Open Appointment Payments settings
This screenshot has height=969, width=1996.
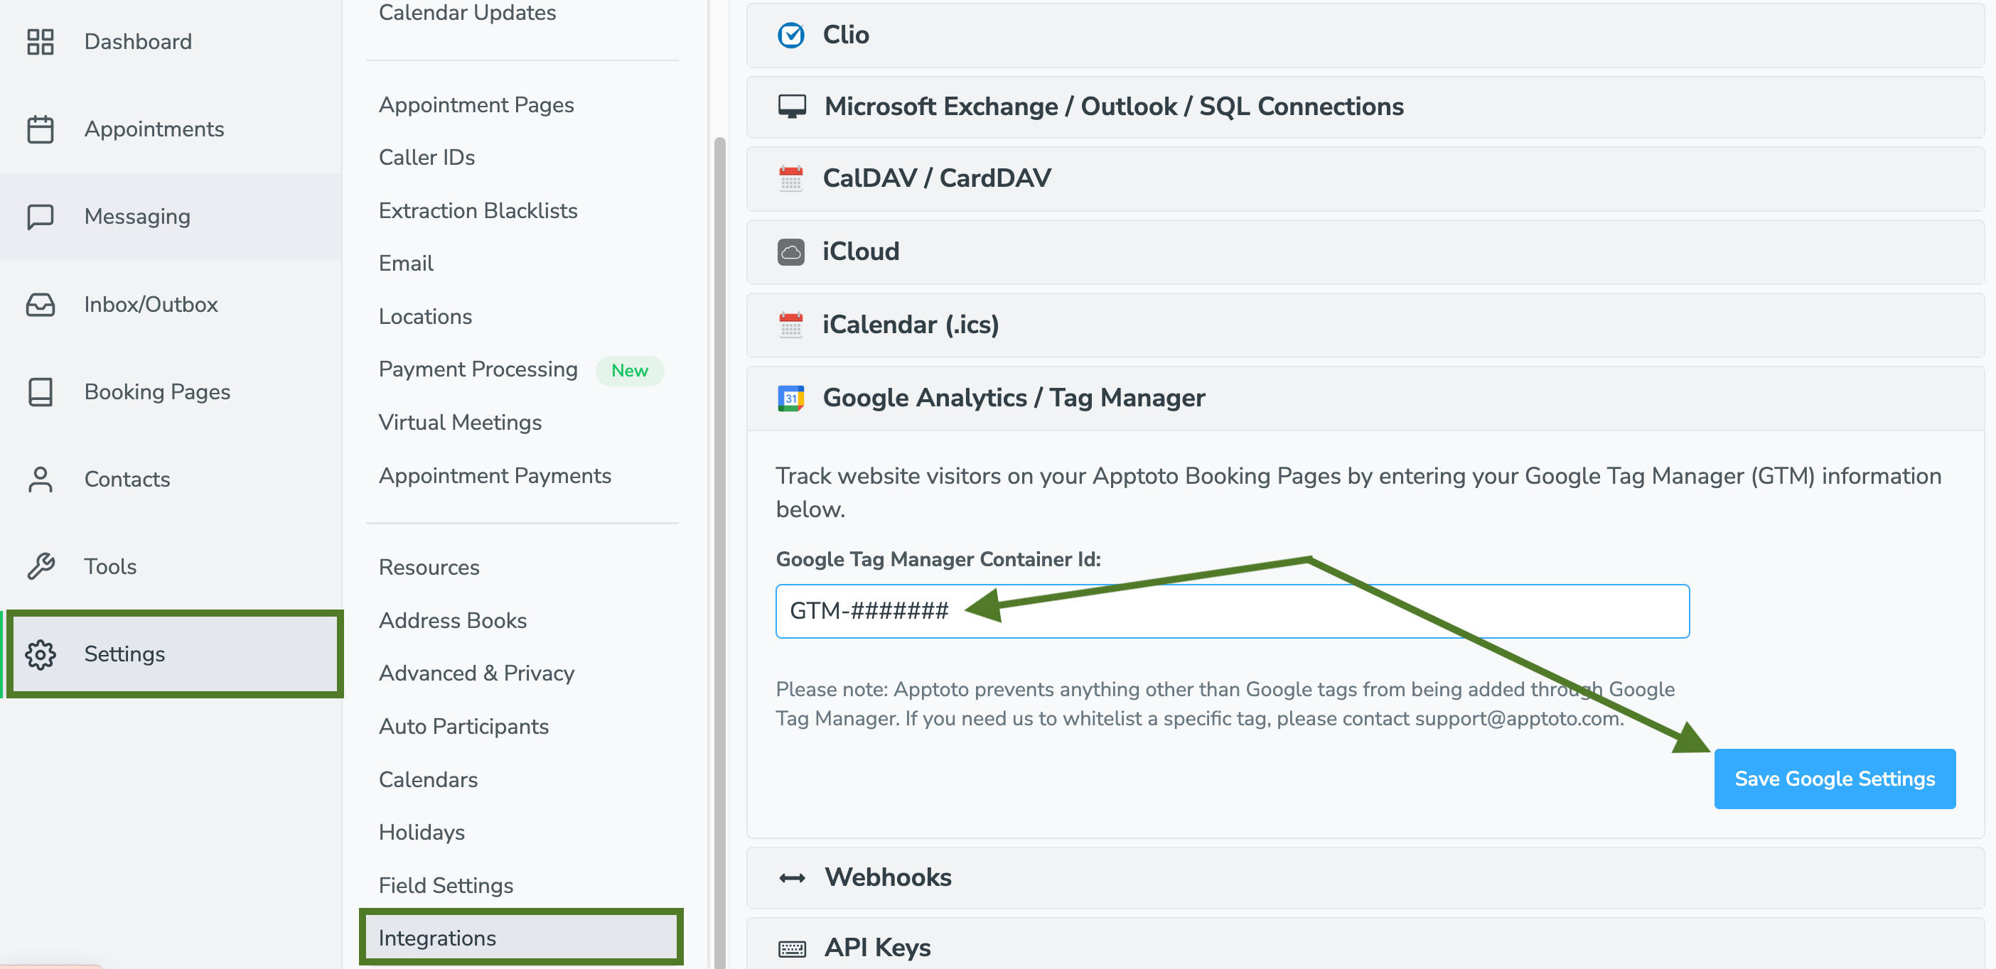tap(495, 475)
